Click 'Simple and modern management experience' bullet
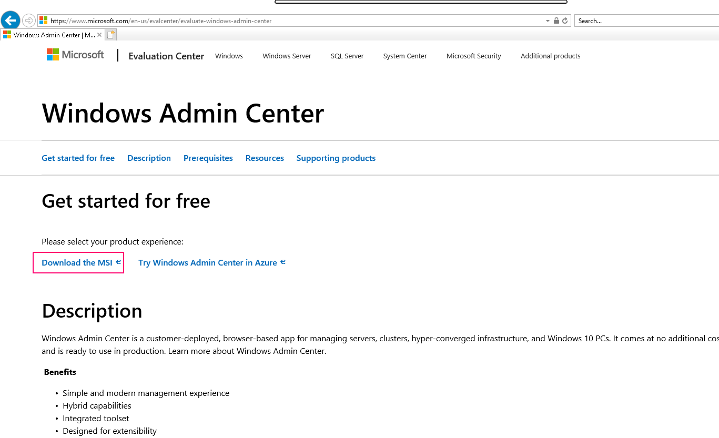Viewport: 719px width, 438px height. tap(146, 393)
